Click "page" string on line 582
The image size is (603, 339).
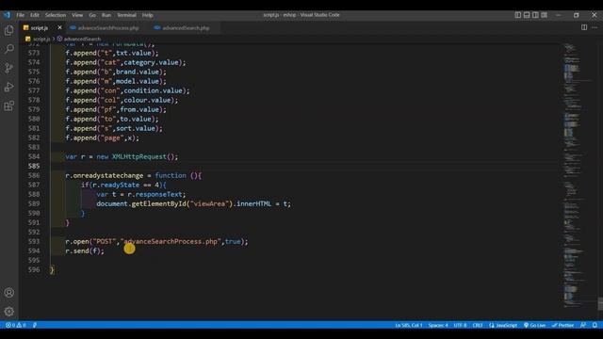(x=112, y=138)
